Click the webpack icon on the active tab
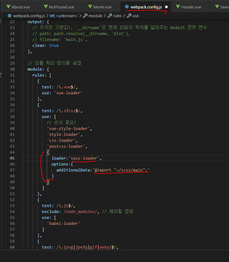Screen dimensions: 229x262 [127, 7]
